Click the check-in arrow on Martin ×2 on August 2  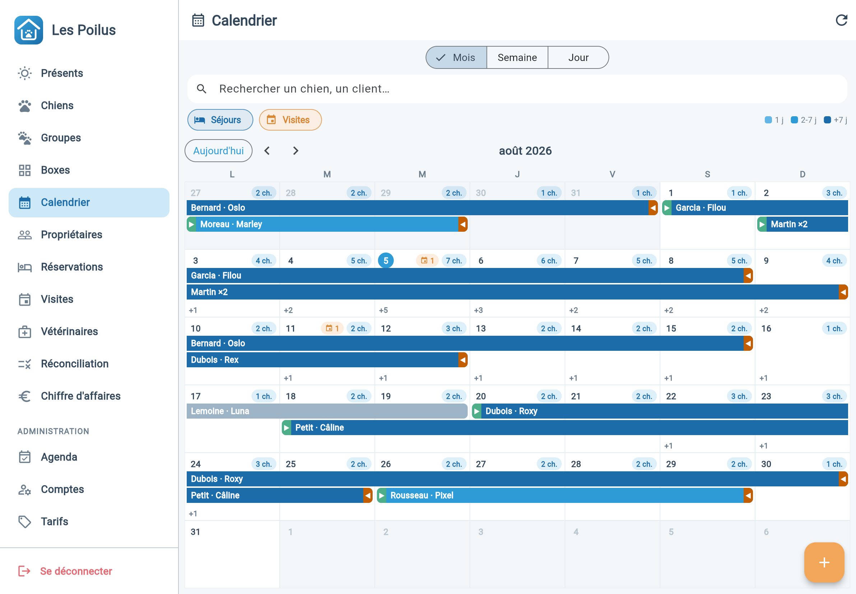762,225
